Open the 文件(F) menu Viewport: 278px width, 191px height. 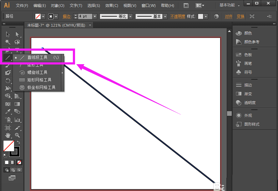(x=22, y=6)
